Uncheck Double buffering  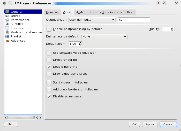tap(49, 67)
